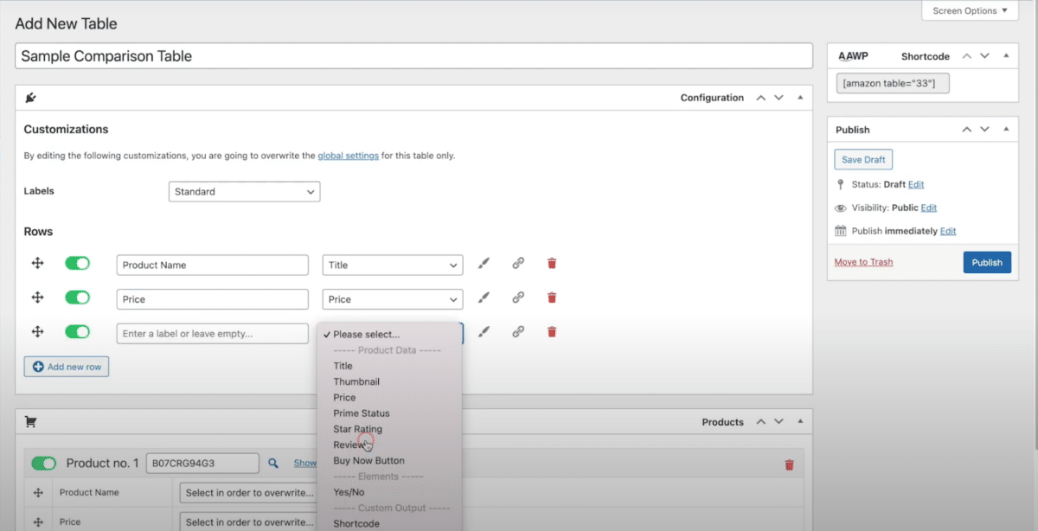This screenshot has width=1038, height=531.
Task: Click link icon for the Price row
Action: (518, 297)
